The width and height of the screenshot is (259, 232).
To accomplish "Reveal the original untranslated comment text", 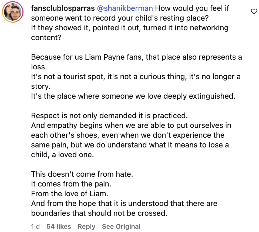I will (x=121, y=226).
